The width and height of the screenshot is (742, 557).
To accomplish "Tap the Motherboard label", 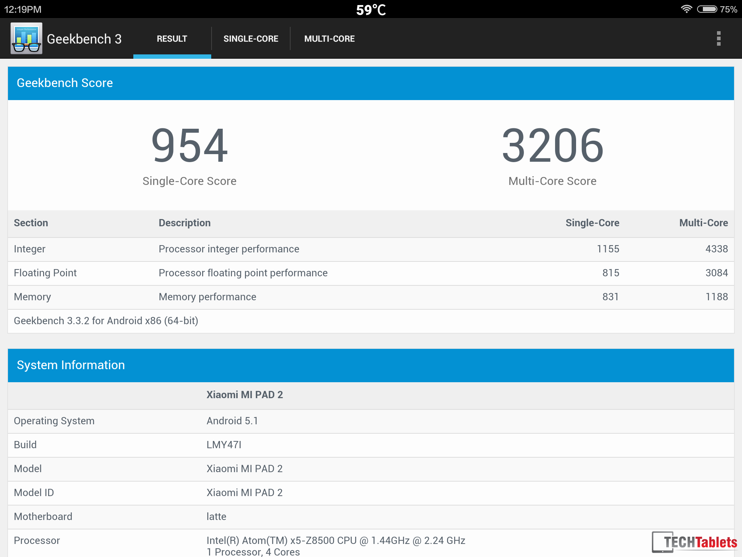I will pos(43,517).
